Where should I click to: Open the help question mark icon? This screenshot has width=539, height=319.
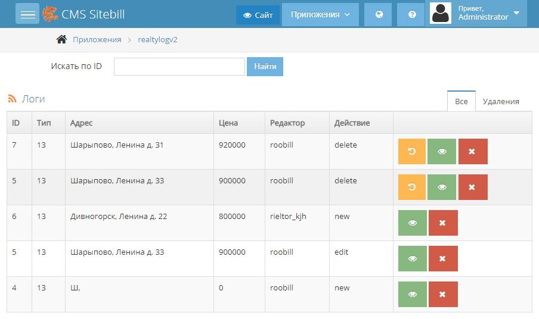(x=412, y=14)
